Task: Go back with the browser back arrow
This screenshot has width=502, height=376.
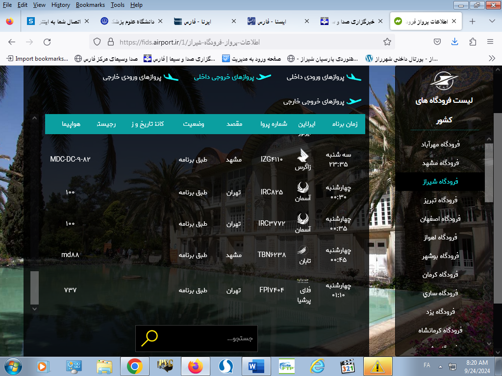Action: pos(12,42)
